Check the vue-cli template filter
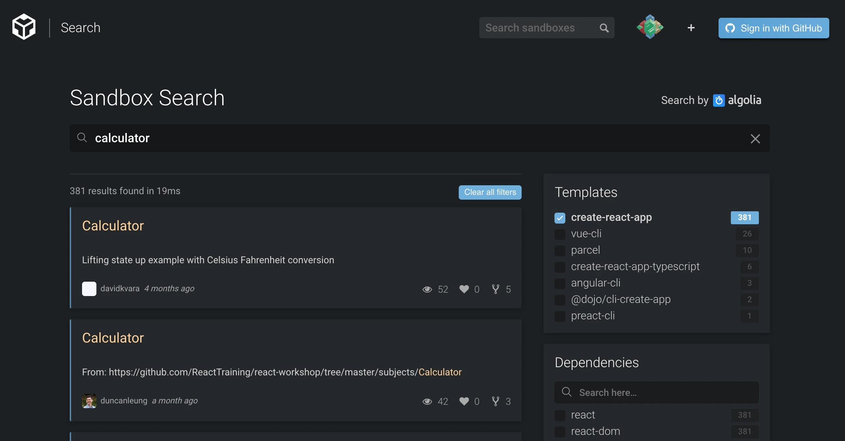This screenshot has width=845, height=441. (x=560, y=234)
